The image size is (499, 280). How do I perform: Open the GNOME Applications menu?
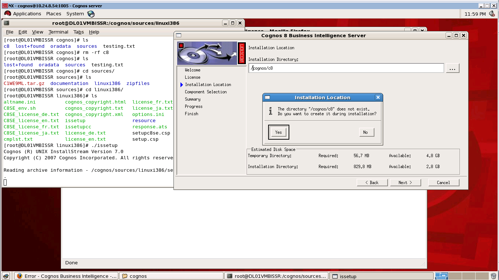27,14
